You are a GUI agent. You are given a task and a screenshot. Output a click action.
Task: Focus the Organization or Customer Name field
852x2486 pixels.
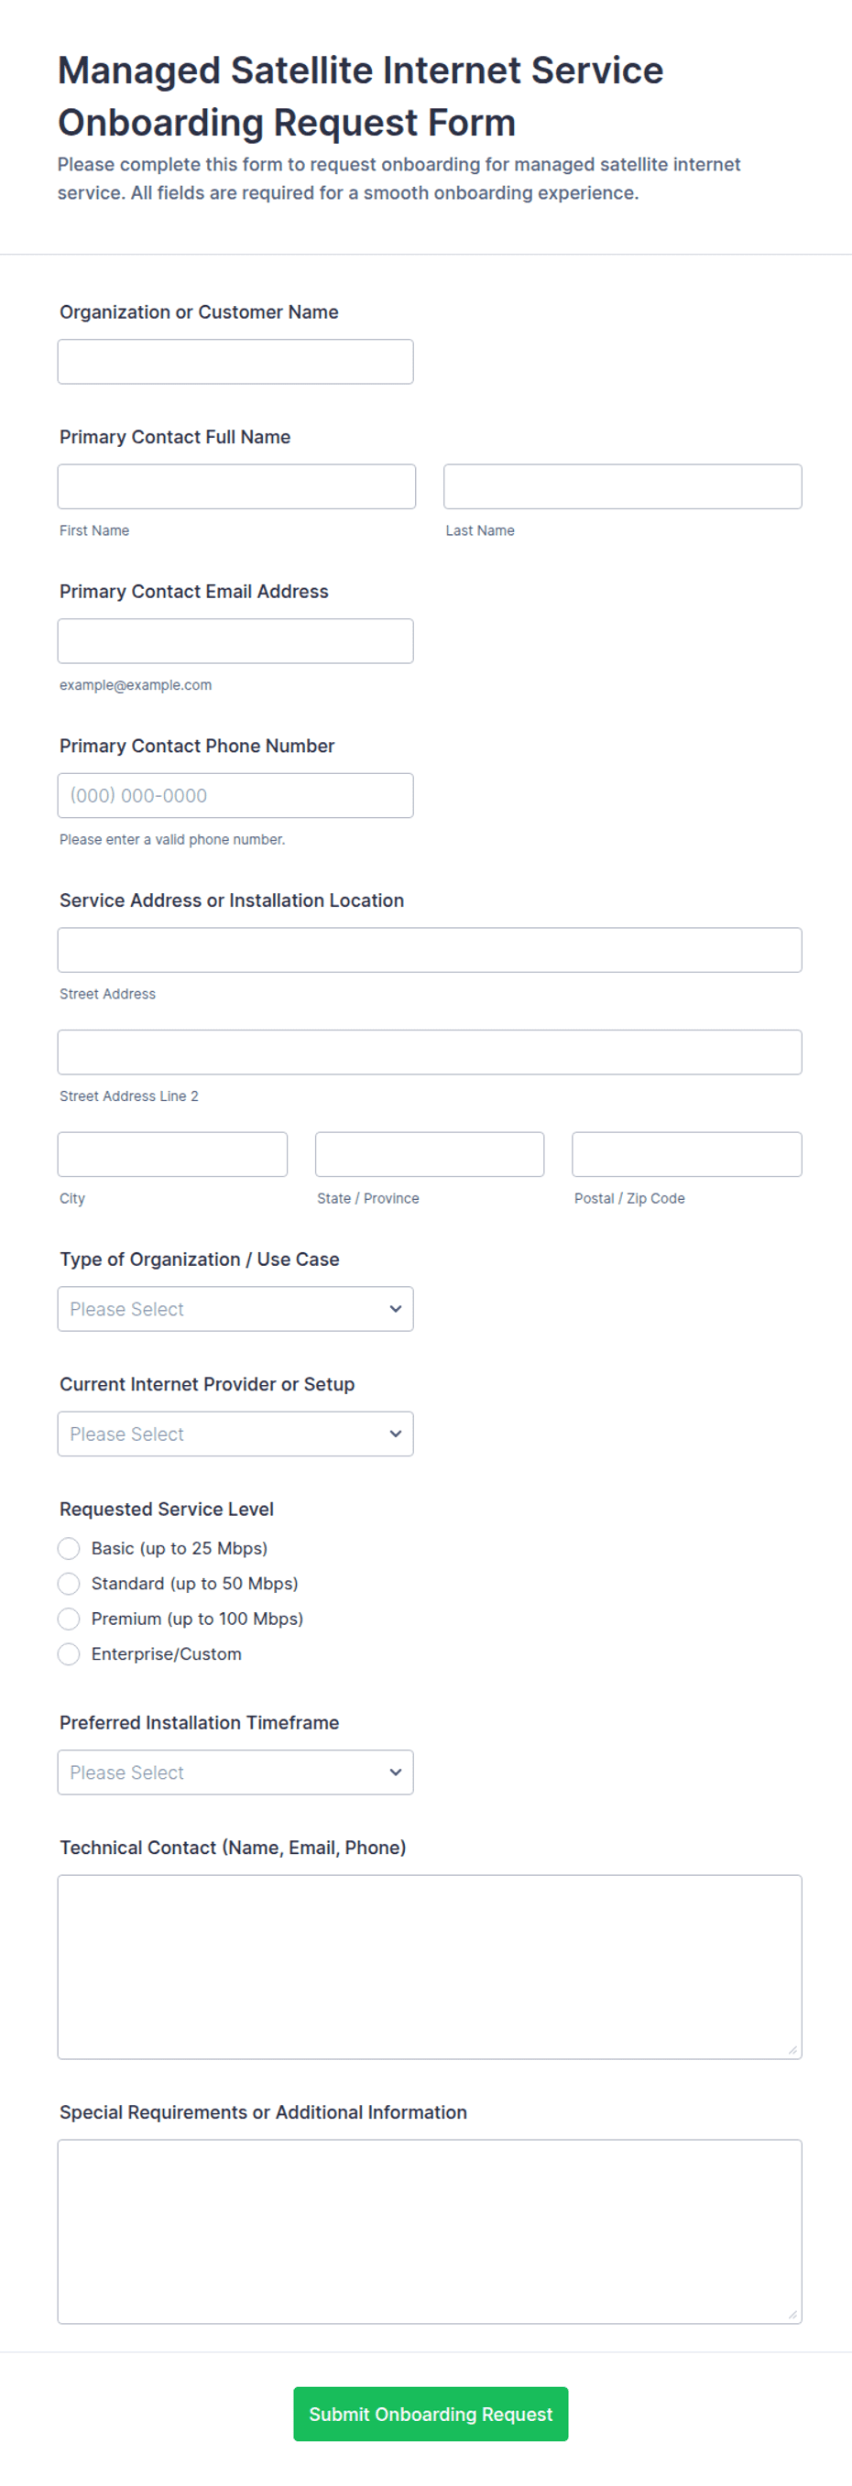(x=235, y=362)
